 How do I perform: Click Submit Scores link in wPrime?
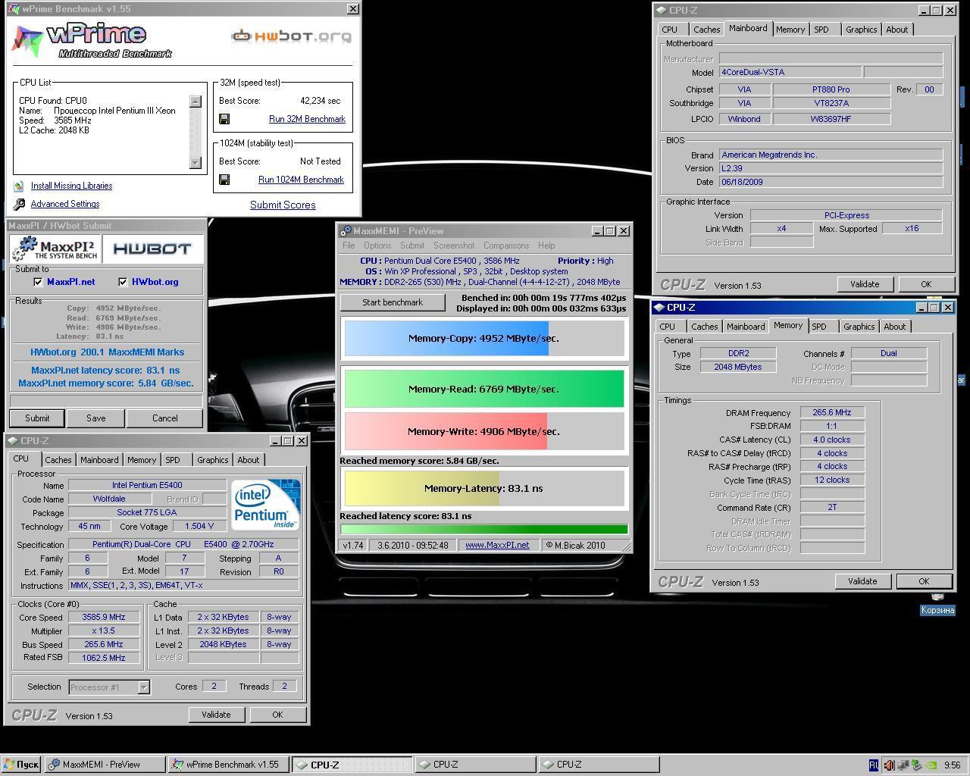tap(283, 205)
